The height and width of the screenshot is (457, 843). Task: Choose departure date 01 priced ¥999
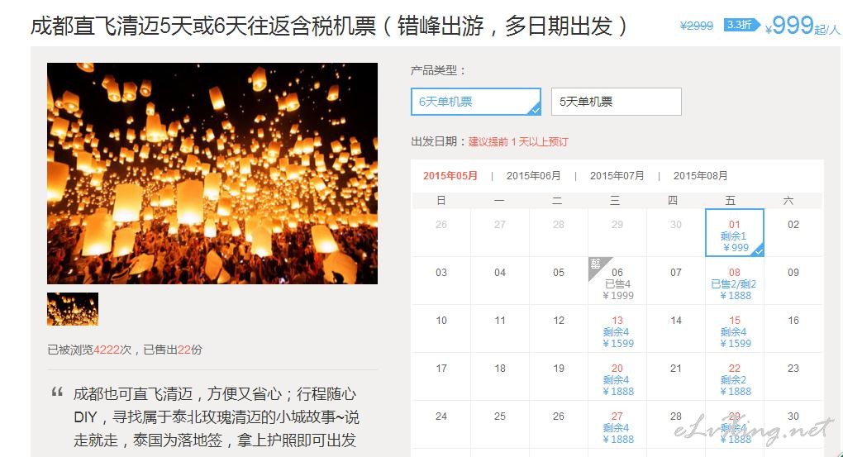click(735, 233)
